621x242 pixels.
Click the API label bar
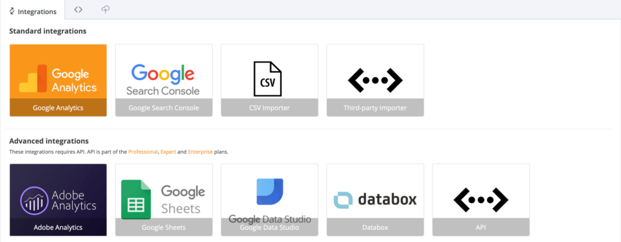(x=481, y=227)
